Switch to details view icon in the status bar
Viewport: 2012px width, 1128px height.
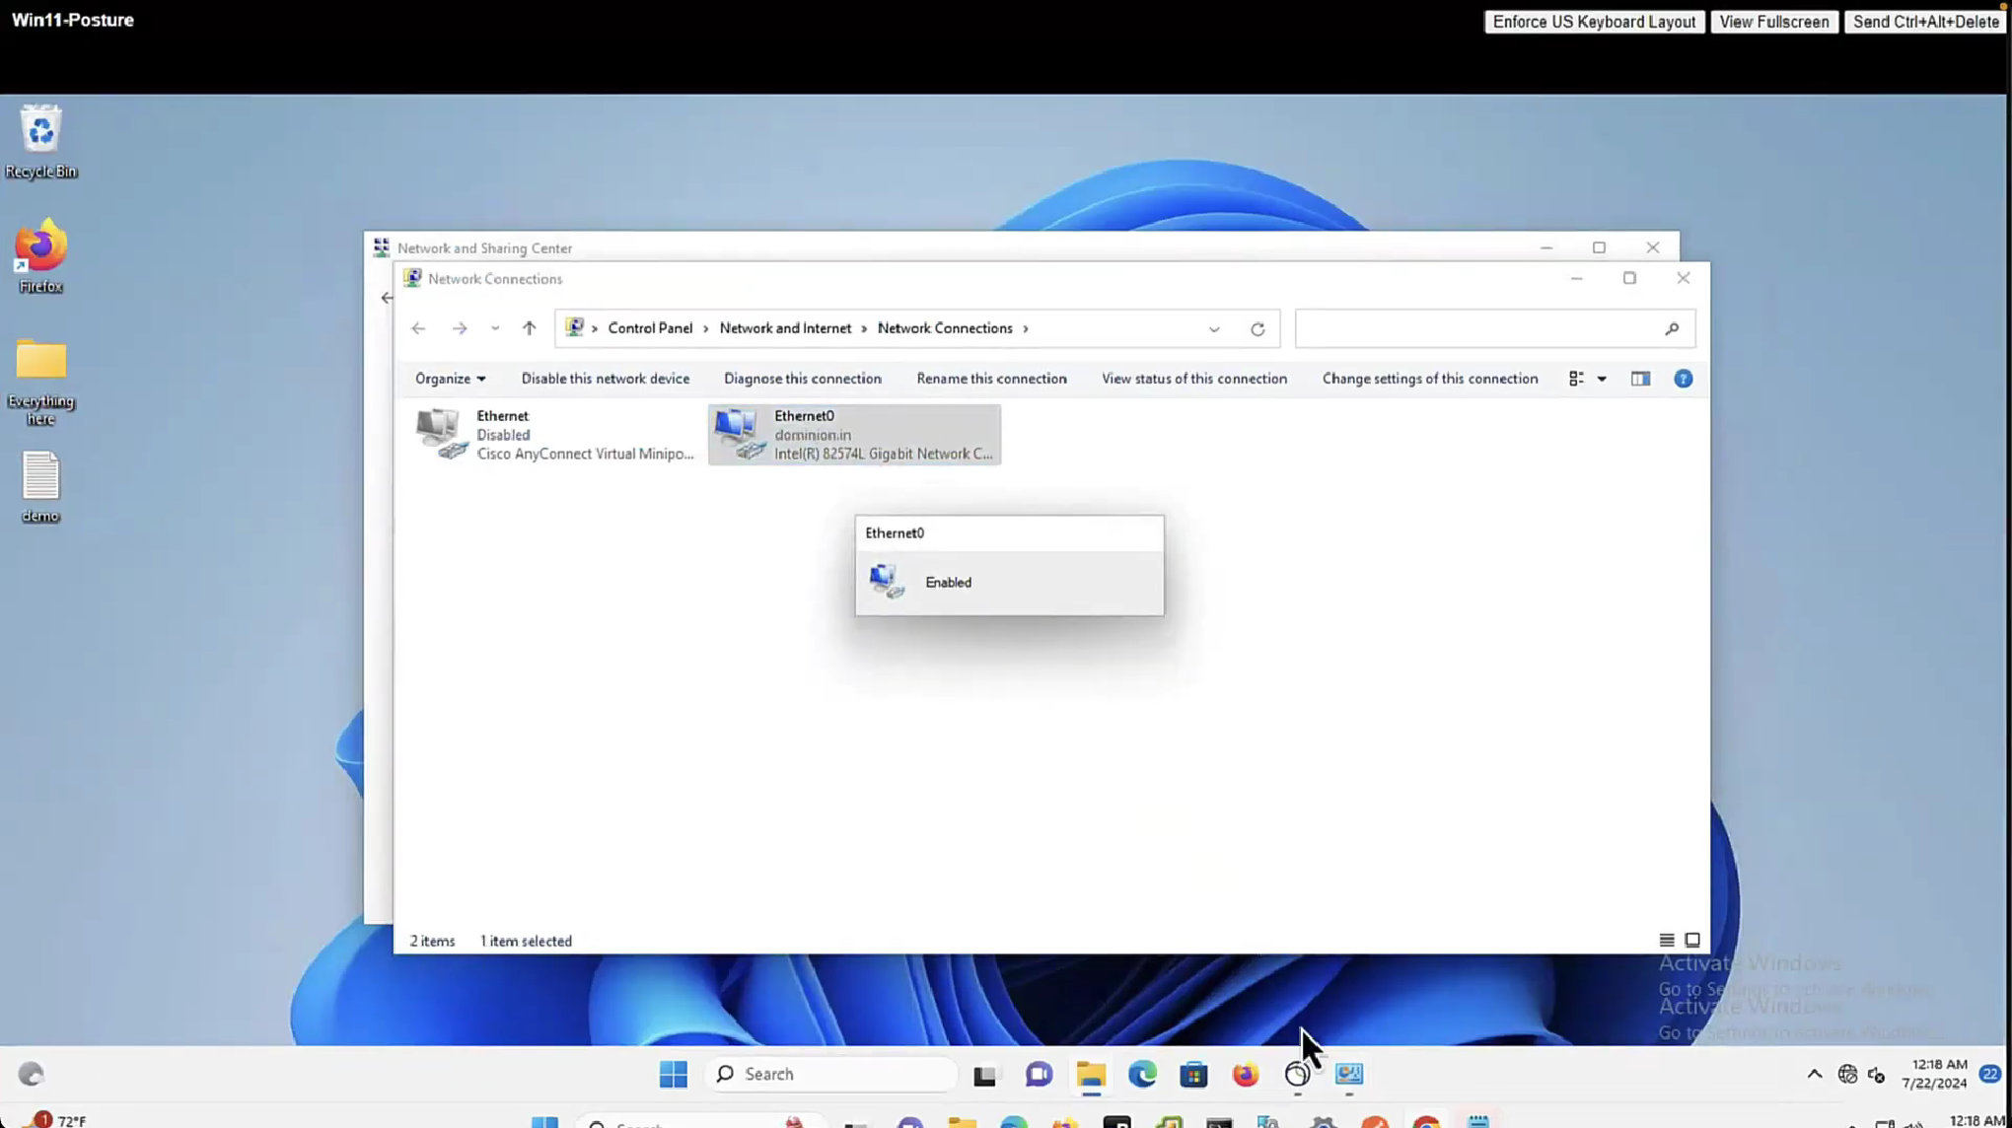[1667, 941]
